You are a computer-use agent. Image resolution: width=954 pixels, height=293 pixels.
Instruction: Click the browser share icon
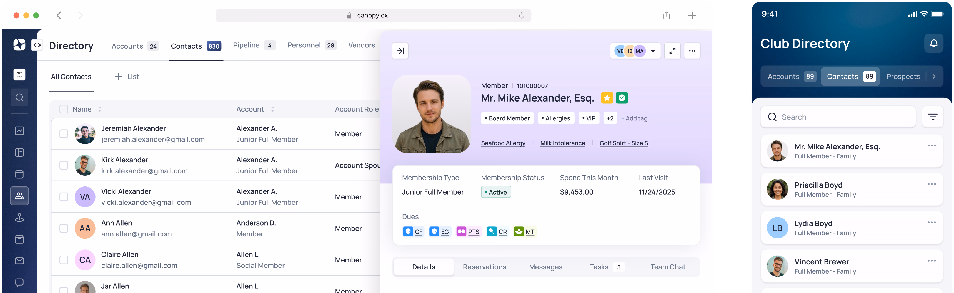pos(666,16)
